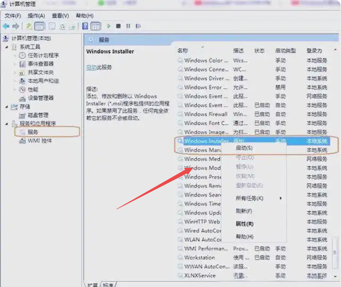
Task: Expand the 共享文件夹 node arrow
Action: (15, 73)
